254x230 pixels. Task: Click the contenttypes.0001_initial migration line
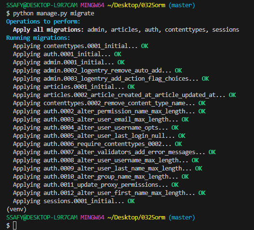click(80, 46)
